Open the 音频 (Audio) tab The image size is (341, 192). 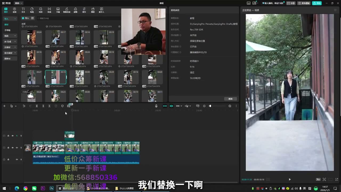(14, 10)
